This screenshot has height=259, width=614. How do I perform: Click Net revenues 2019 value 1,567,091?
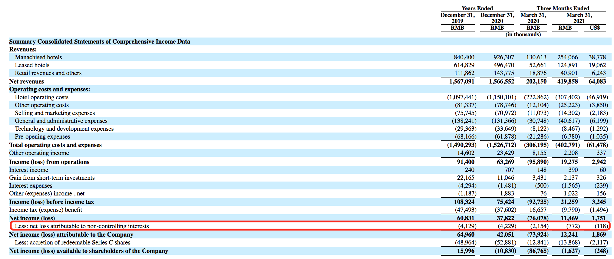462,81
